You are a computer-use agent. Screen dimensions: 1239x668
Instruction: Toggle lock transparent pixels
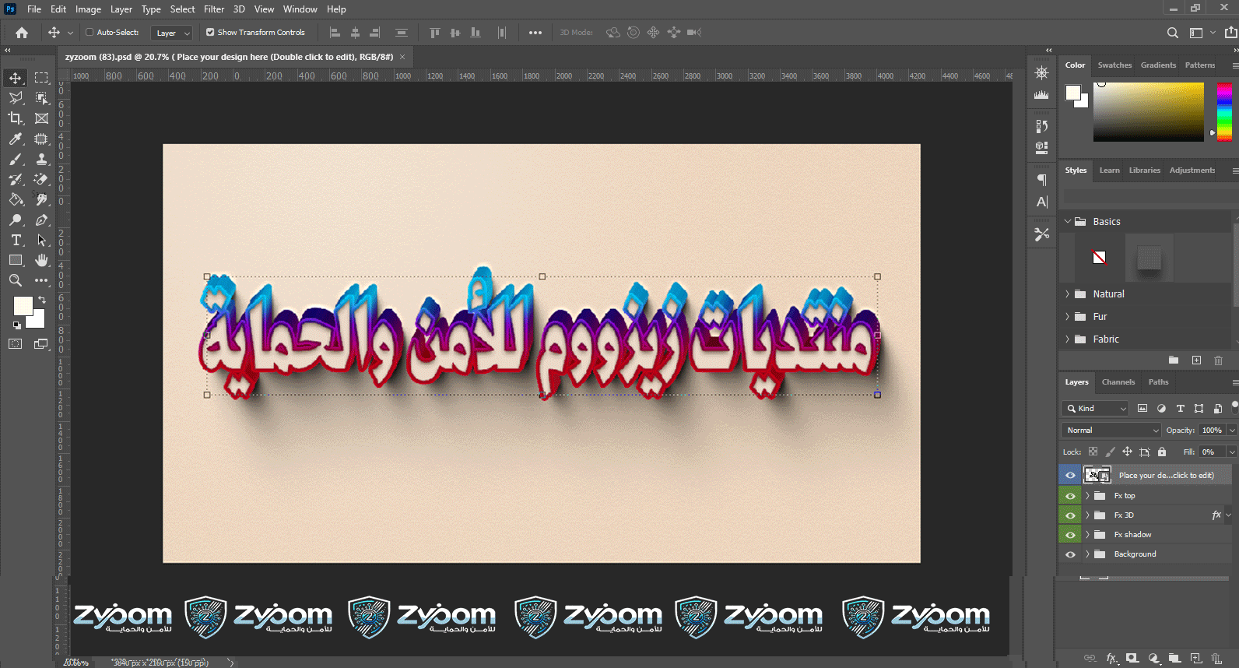click(1093, 452)
